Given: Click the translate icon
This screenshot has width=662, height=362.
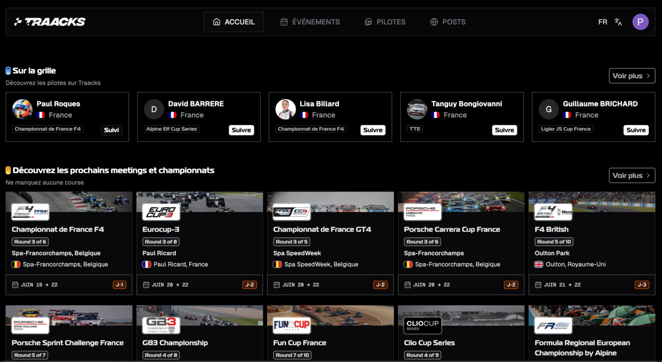Looking at the screenshot, I should (x=618, y=22).
